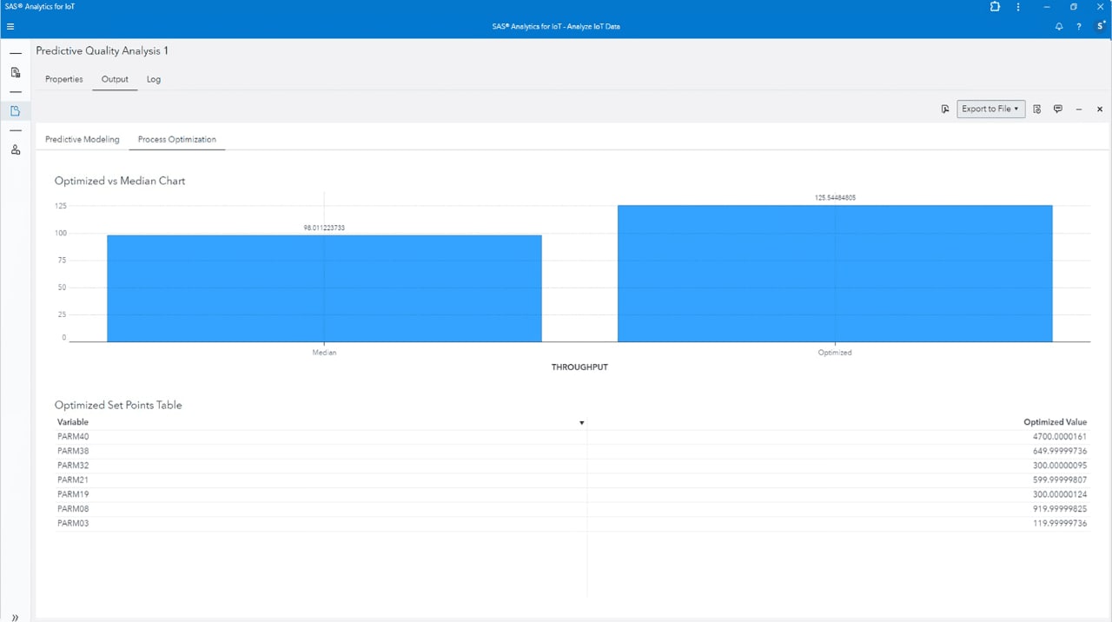Open the comments panel

tap(1058, 109)
